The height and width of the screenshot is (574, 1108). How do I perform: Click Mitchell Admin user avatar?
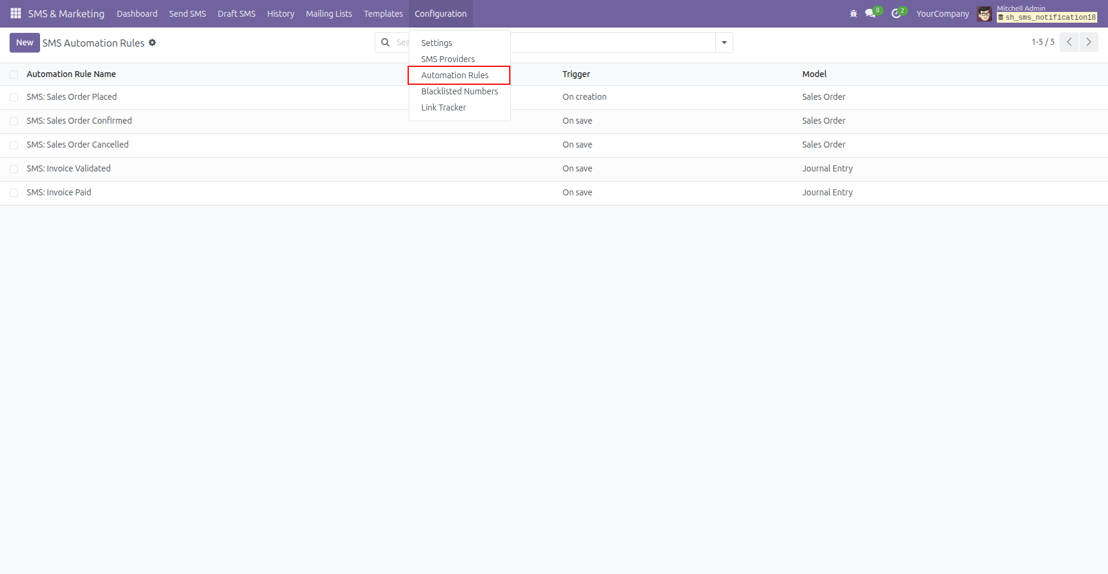[984, 14]
